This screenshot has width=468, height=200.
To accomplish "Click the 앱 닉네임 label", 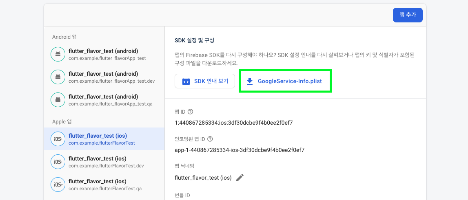I will tap(184, 166).
